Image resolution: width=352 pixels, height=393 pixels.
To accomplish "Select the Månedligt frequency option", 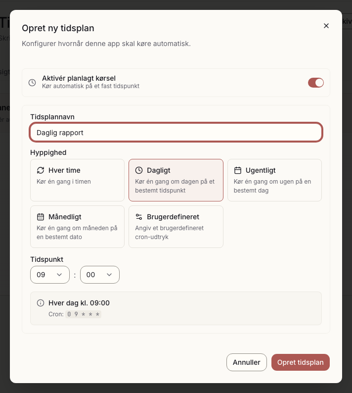I will point(77,227).
